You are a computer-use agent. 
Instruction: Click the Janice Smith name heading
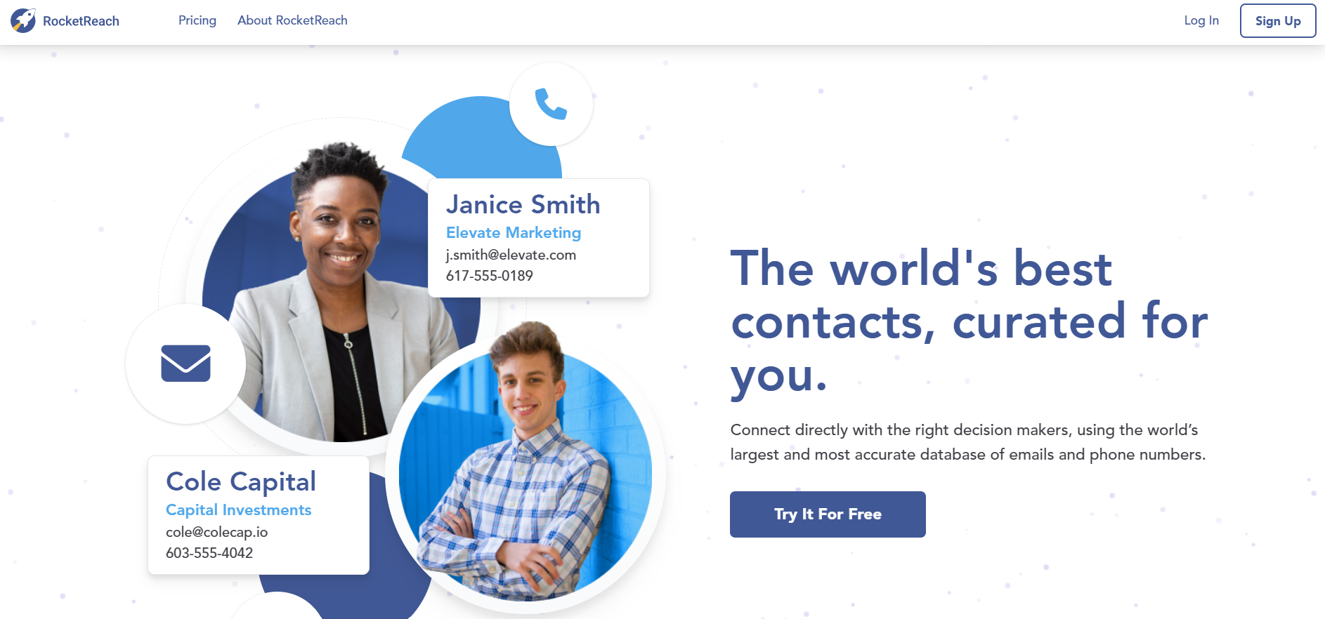click(x=523, y=204)
